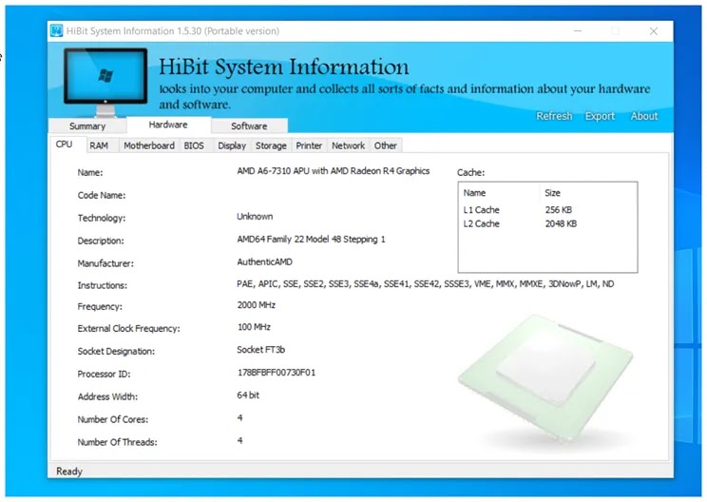Click the Socket Designation label
Viewport: 707px width, 502px height.
pos(116,352)
